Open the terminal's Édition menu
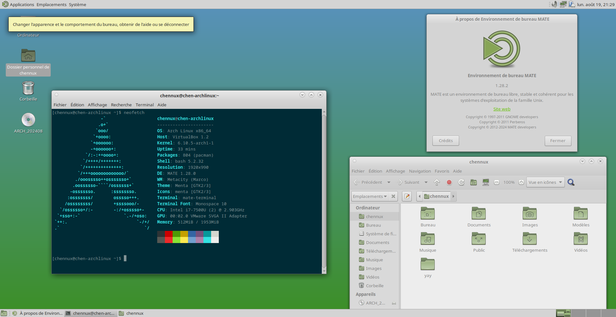 pos(77,105)
